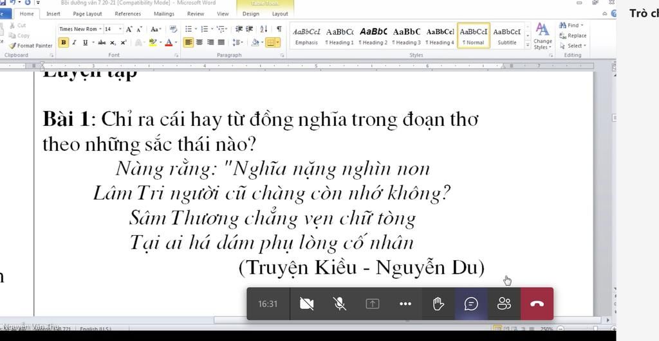This screenshot has height=341, width=659.
Task: Show paragraph marks with pilcrow button
Action: point(279,29)
